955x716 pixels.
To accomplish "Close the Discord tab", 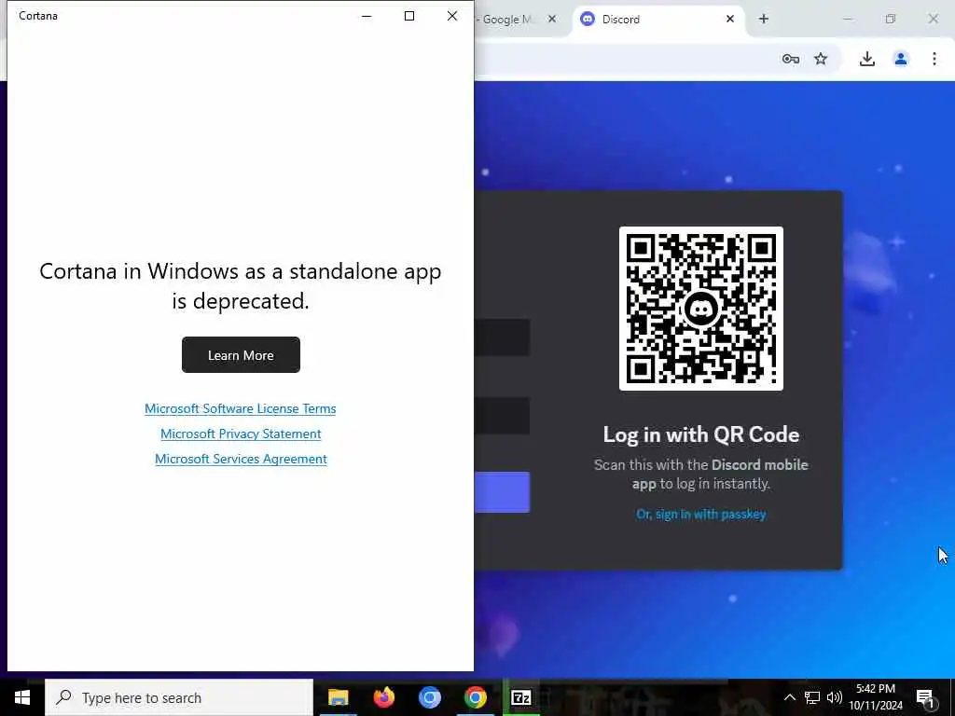I will pos(730,20).
